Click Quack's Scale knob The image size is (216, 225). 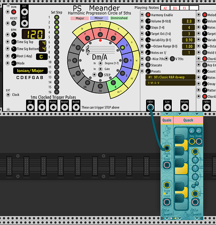point(199,131)
